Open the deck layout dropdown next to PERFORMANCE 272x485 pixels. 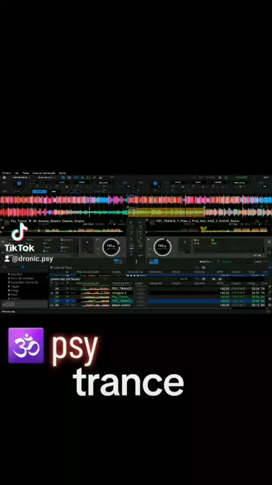click(x=46, y=178)
